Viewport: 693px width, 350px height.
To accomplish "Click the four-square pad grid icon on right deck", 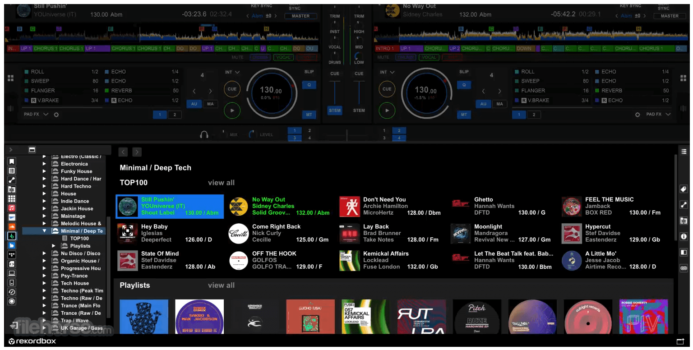I will coord(683,78).
